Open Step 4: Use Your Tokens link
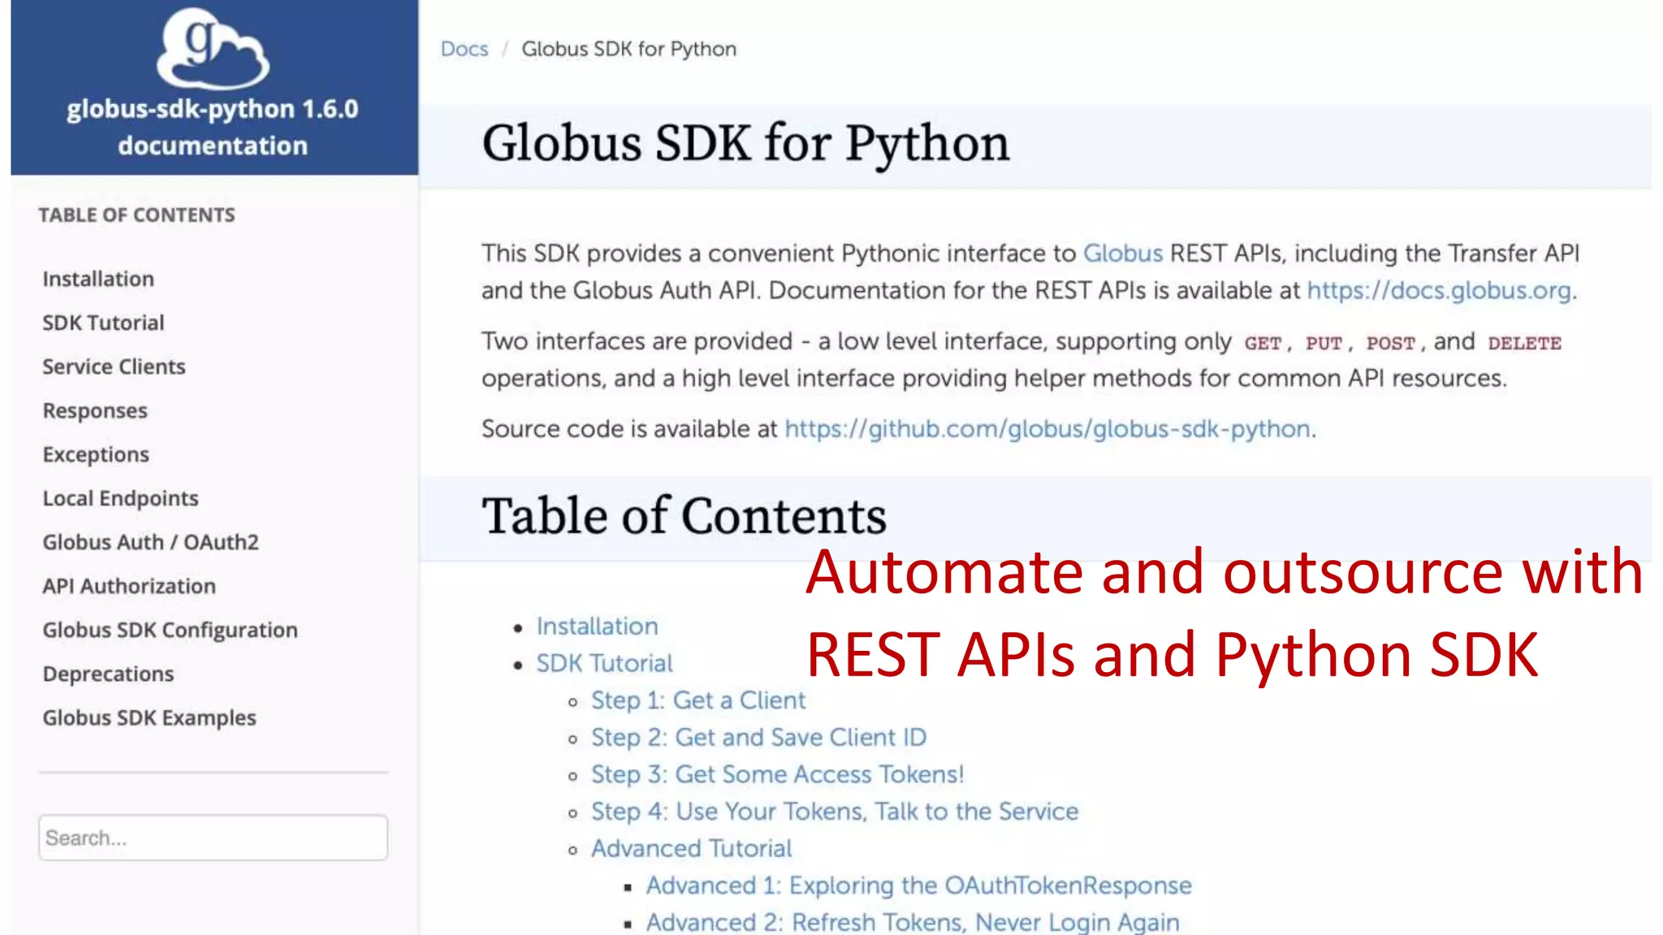The height and width of the screenshot is (935, 1663). pyautogui.click(x=835, y=812)
